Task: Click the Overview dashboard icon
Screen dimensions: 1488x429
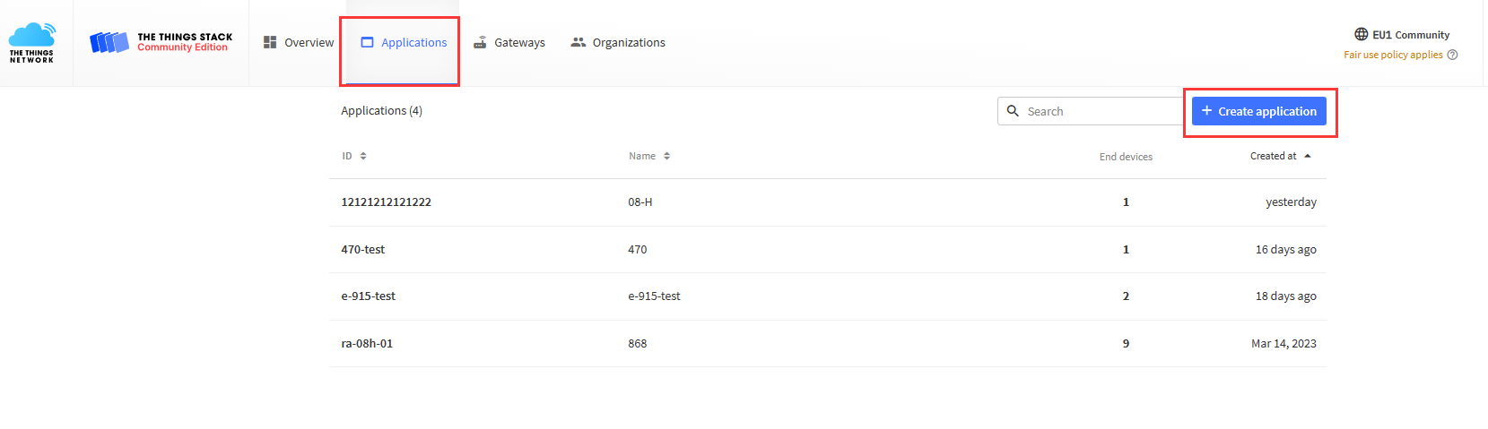Action: pyautogui.click(x=270, y=42)
